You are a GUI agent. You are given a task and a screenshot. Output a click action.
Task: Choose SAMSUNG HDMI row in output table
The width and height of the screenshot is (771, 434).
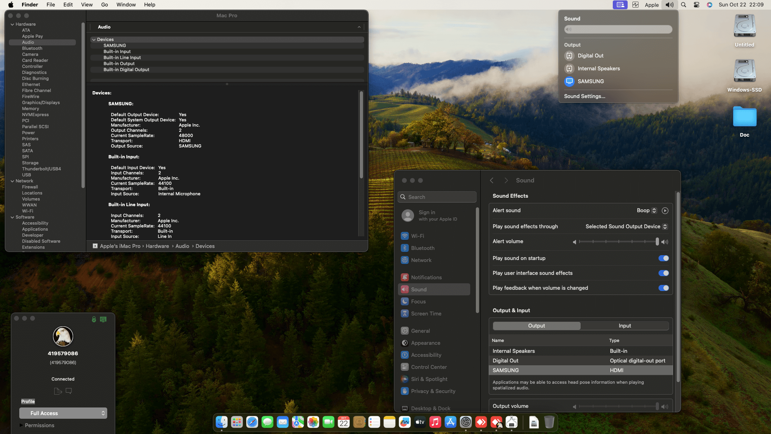[581, 371]
